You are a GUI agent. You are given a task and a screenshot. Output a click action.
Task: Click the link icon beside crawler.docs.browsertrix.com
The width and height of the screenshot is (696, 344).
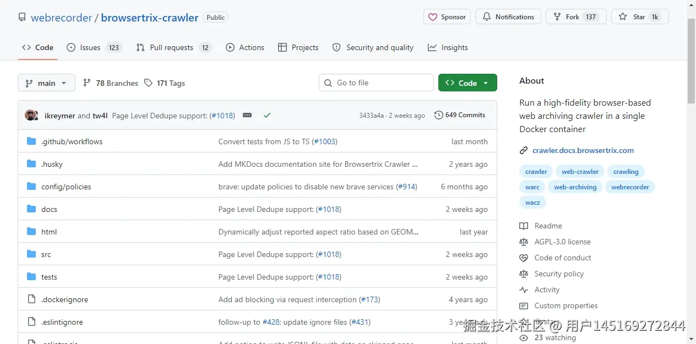point(524,150)
